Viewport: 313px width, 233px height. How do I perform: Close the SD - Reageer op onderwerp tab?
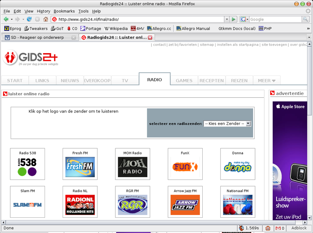coord(74,38)
